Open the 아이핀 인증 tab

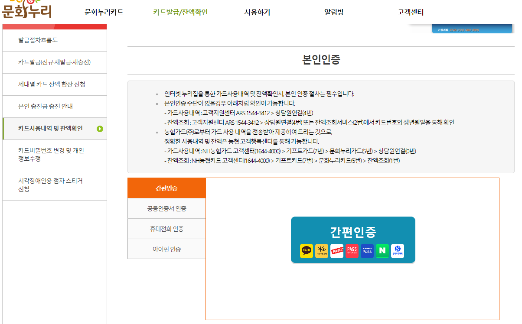tap(166, 249)
